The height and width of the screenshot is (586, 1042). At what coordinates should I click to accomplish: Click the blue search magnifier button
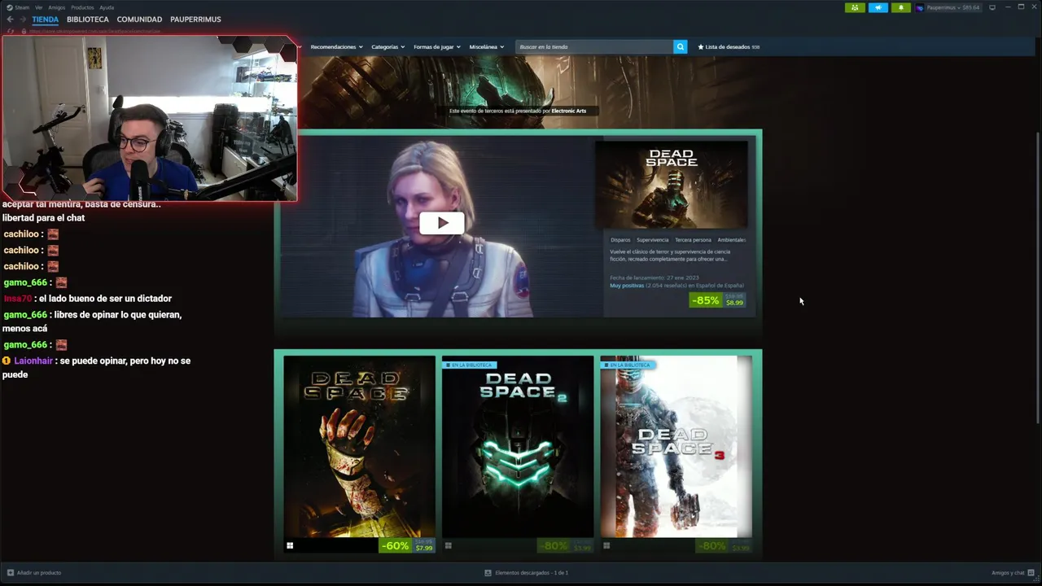[x=681, y=47]
